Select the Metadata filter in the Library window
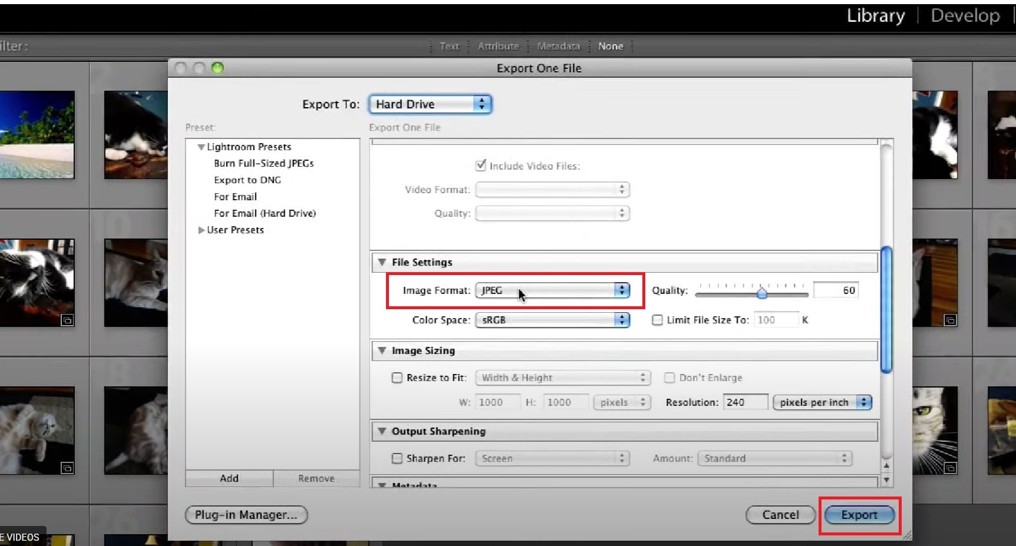Screen dimensions: 1016x546 pyautogui.click(x=559, y=47)
